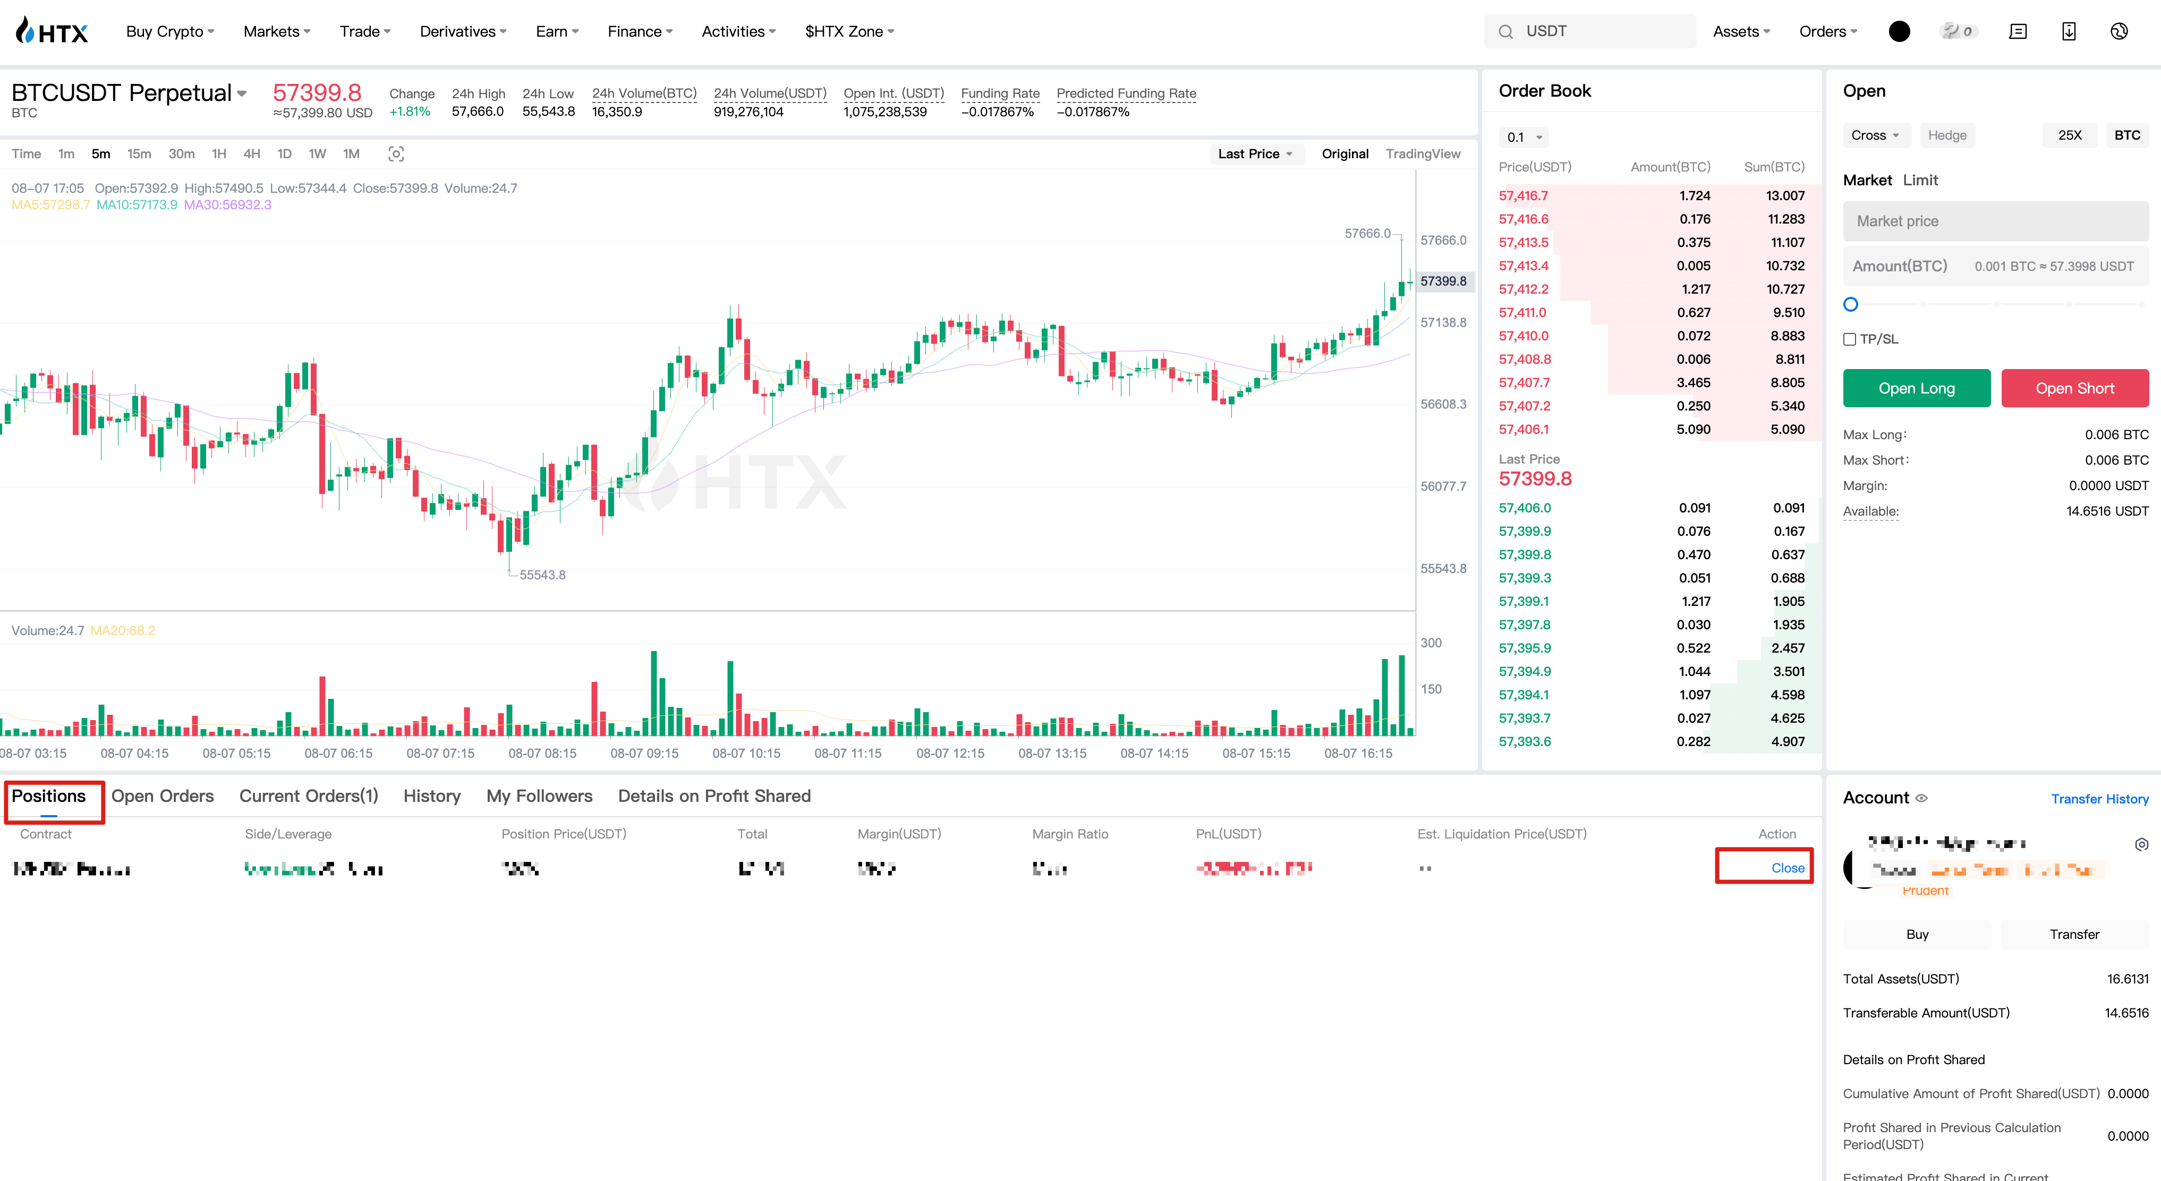Select the 5m chart interval

[x=101, y=153]
